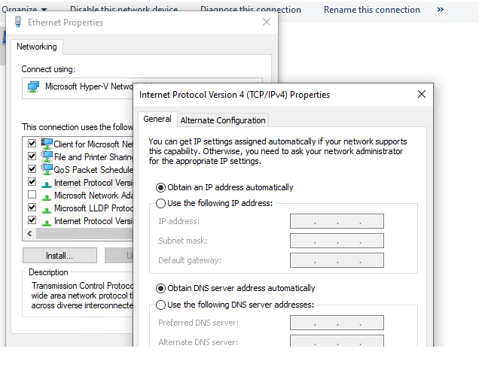Select the General tab

pos(157,119)
